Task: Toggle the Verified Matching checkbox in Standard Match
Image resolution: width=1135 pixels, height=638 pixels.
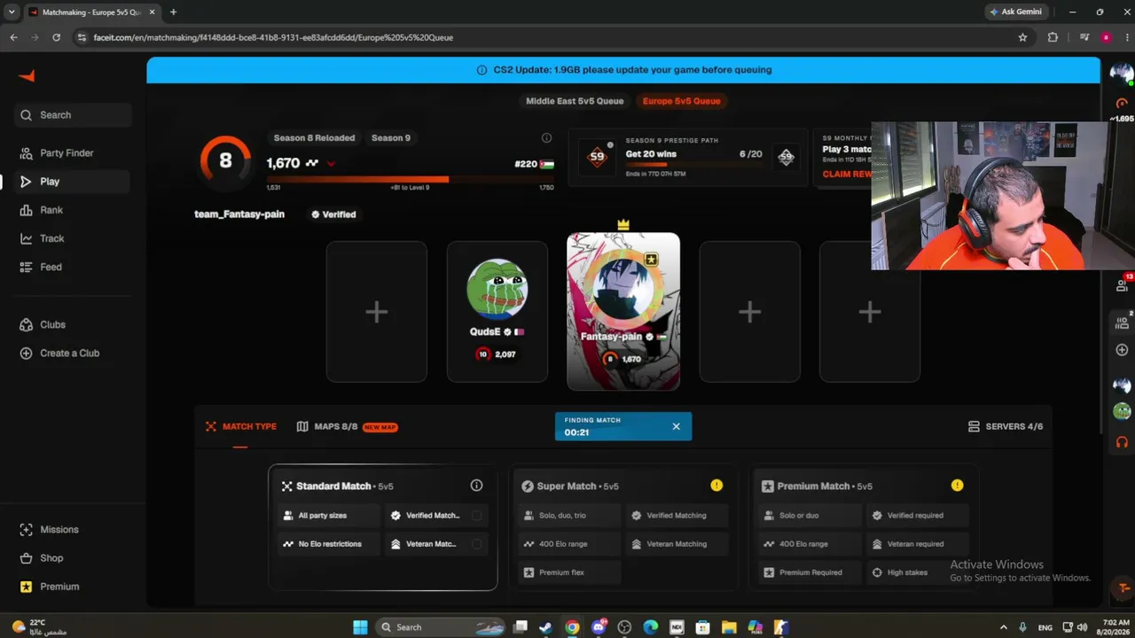Action: (x=476, y=516)
